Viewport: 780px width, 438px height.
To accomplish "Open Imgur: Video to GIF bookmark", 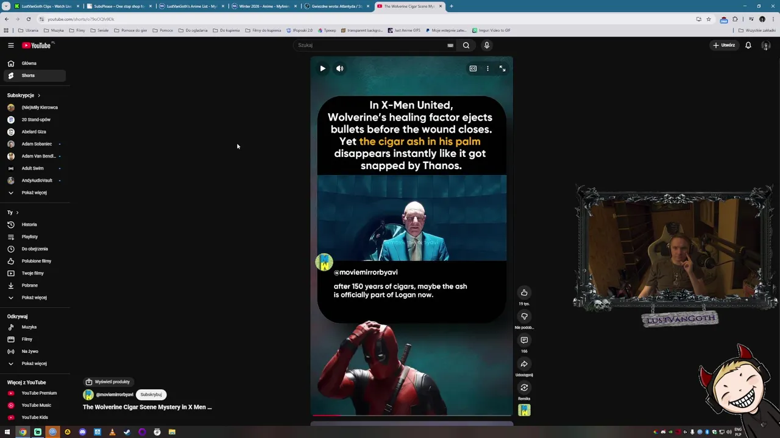I will pyautogui.click(x=491, y=30).
